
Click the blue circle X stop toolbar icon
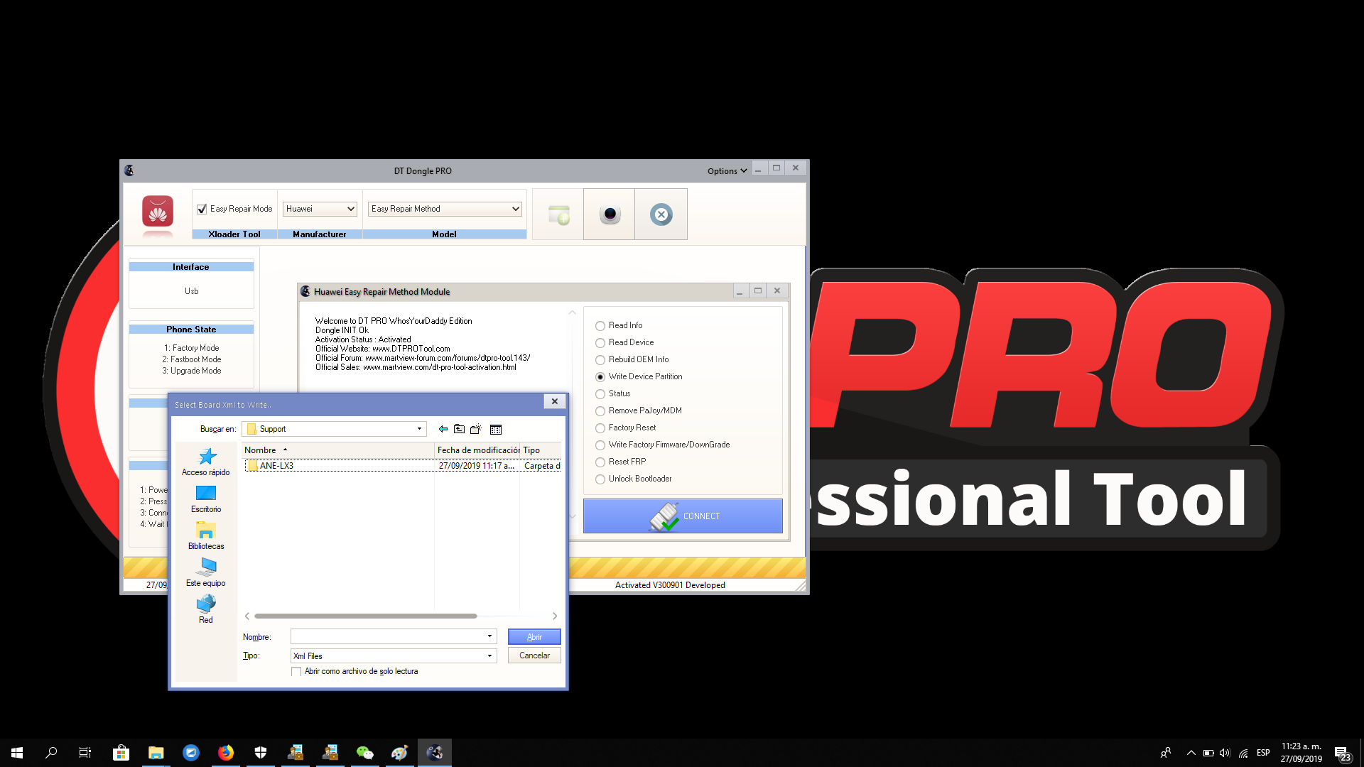(661, 214)
